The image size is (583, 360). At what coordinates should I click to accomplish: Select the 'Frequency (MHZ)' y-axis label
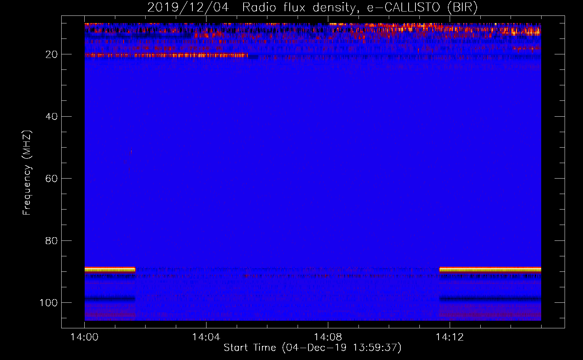click(x=27, y=173)
